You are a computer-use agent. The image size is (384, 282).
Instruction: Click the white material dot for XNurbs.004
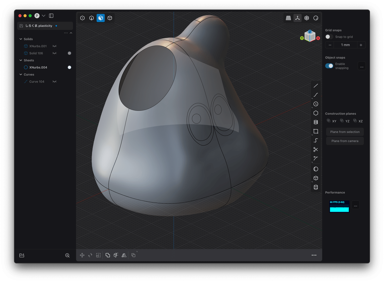click(69, 67)
